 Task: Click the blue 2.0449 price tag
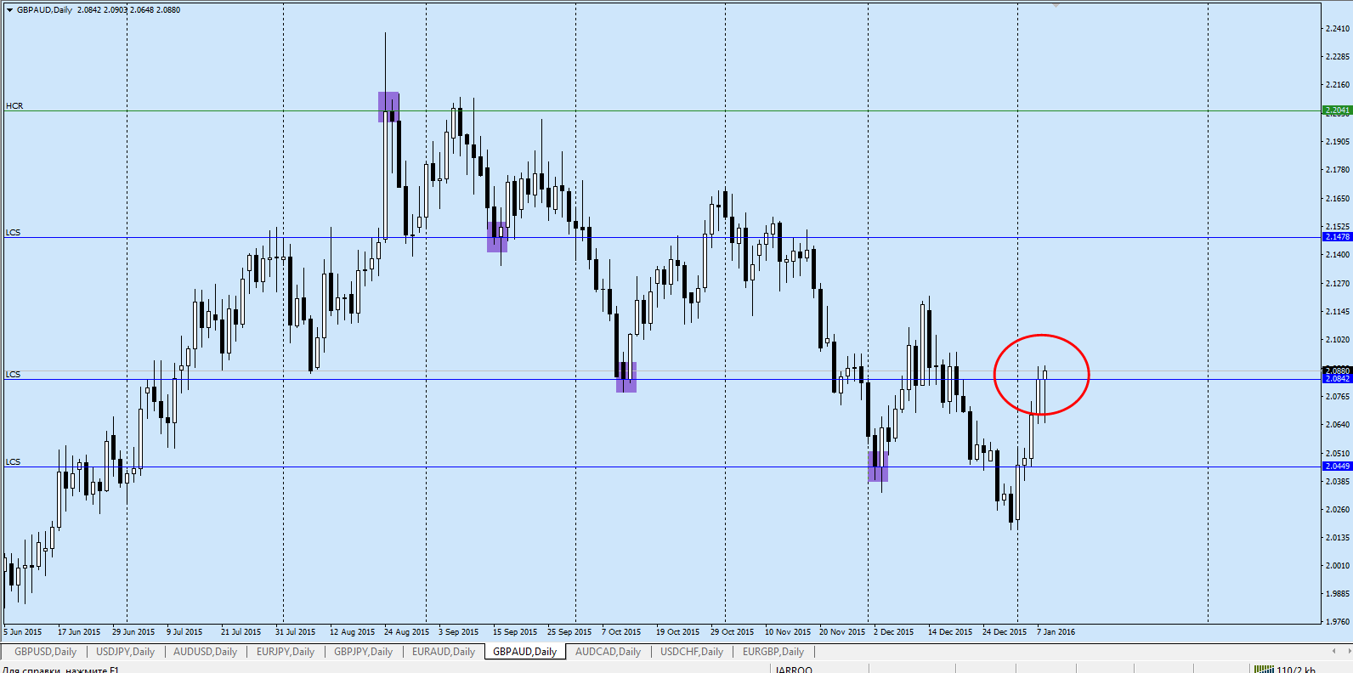tap(1337, 467)
